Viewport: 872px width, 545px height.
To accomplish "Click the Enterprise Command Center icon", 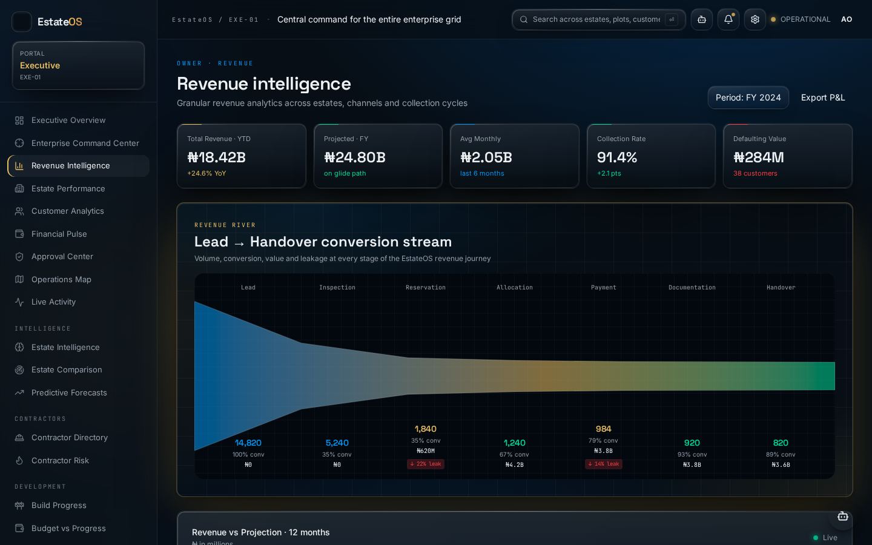I will [x=19, y=143].
